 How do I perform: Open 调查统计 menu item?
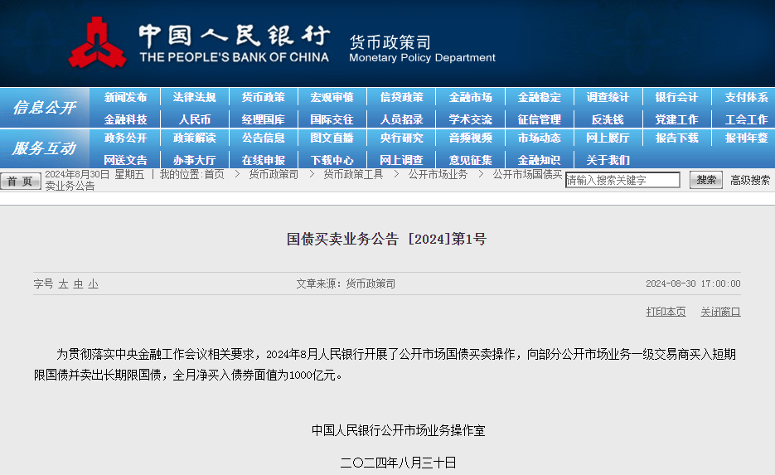pyautogui.click(x=608, y=97)
